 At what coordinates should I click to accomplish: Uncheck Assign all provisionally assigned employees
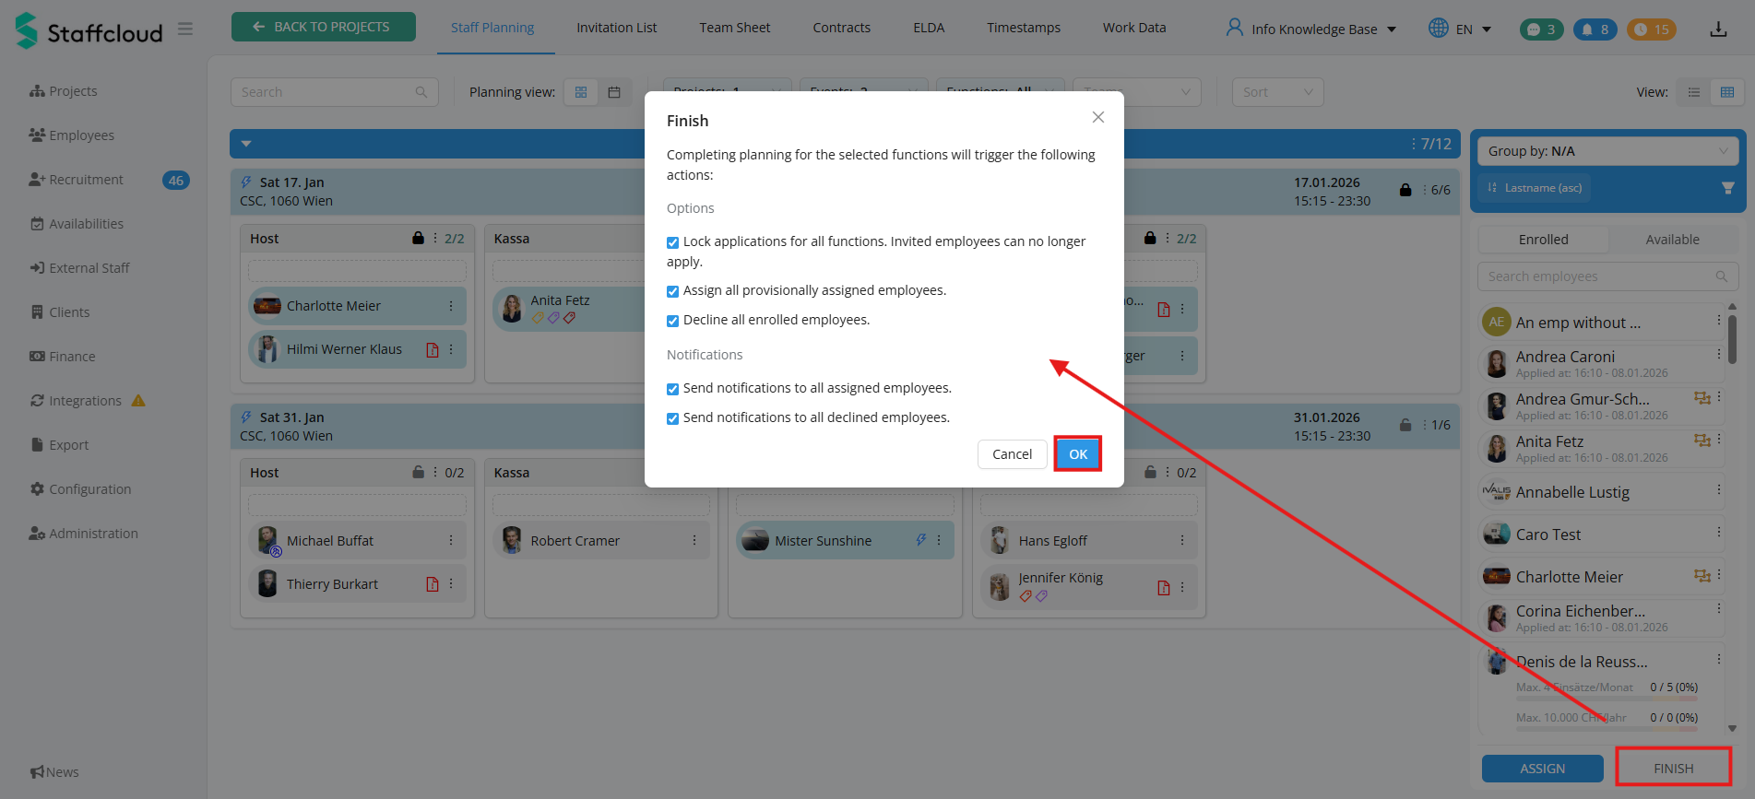(x=672, y=291)
